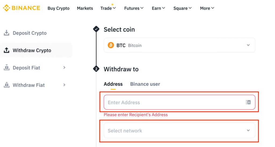Go to Buy Crypto
The image size is (275, 147).
[59, 8]
